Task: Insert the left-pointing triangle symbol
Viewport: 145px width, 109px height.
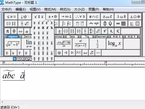Action: (x=66, y=53)
